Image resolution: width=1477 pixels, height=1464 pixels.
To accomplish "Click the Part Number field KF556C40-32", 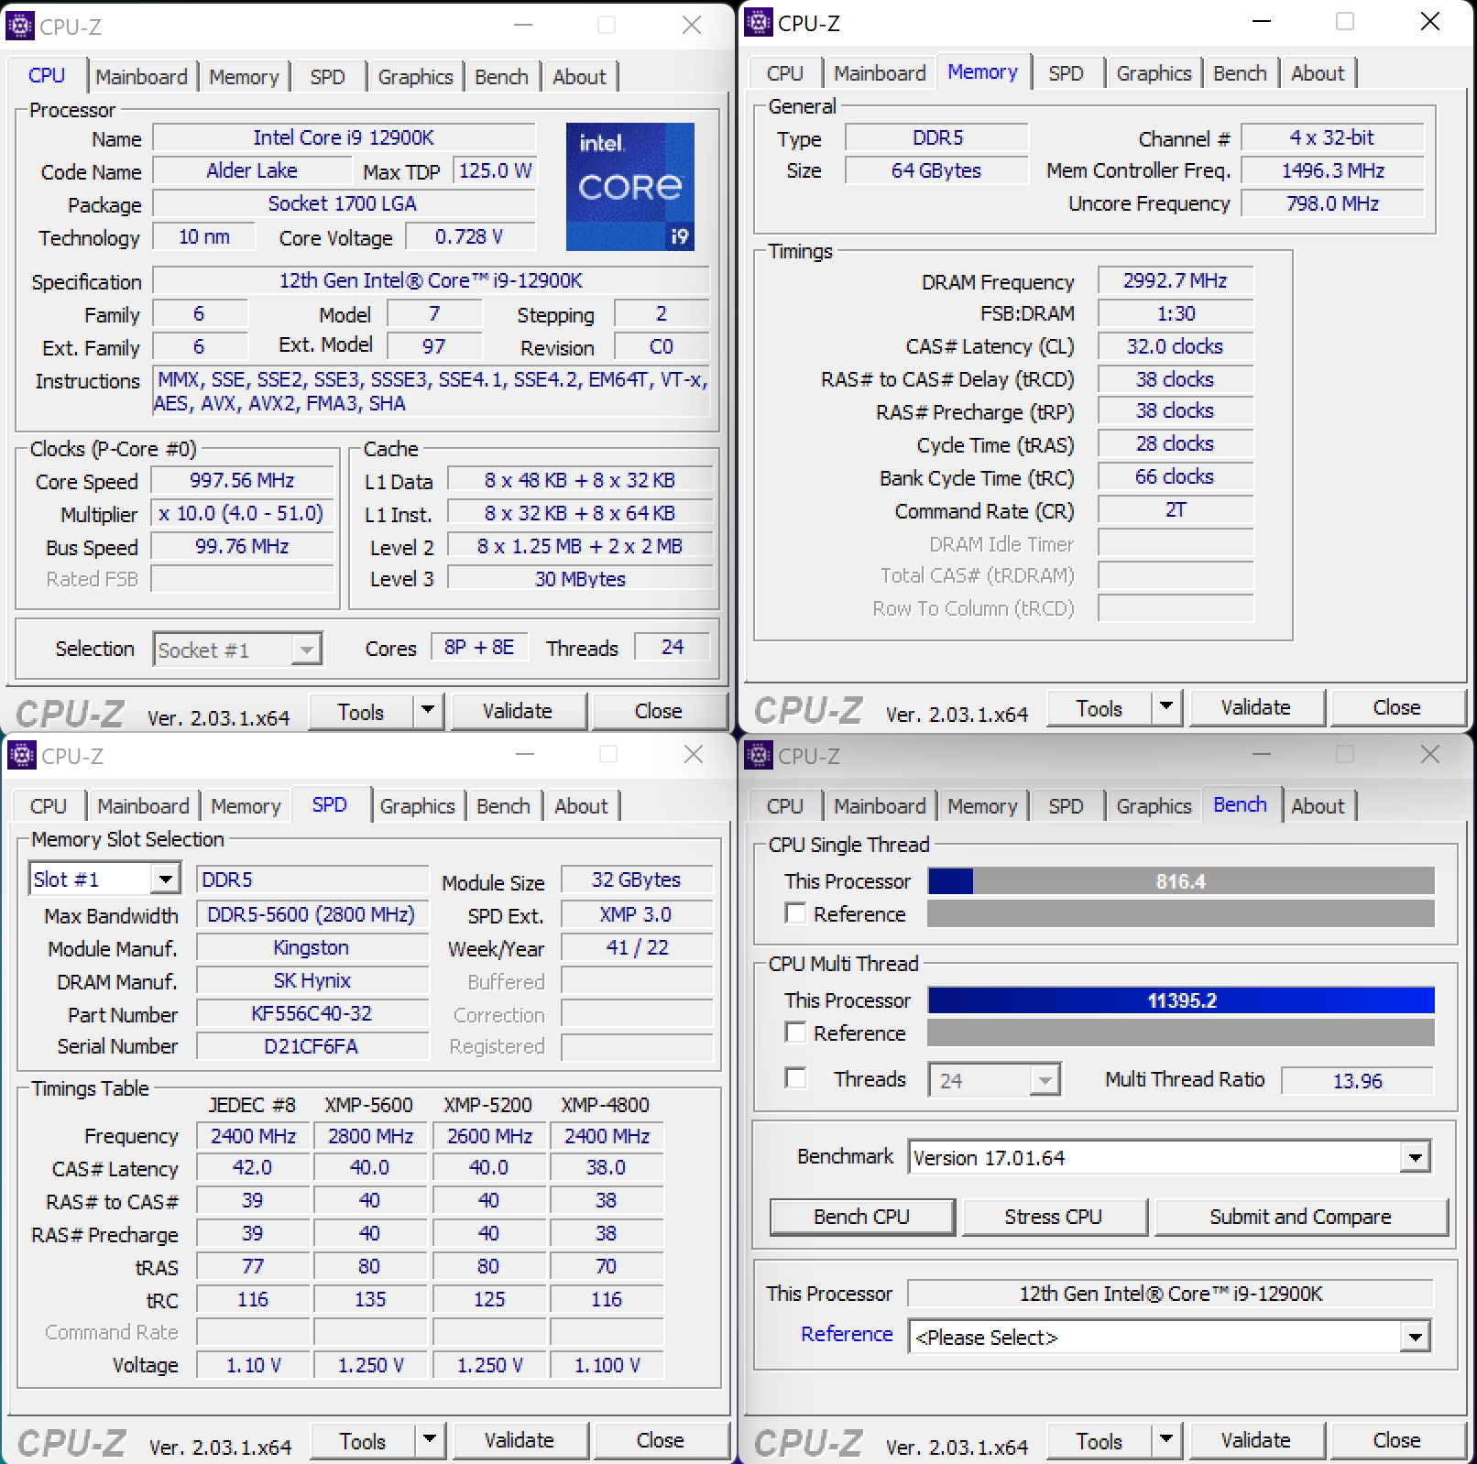I will (312, 1013).
